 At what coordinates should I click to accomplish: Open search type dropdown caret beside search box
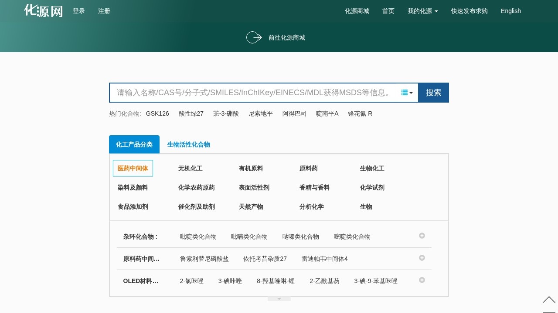point(411,93)
